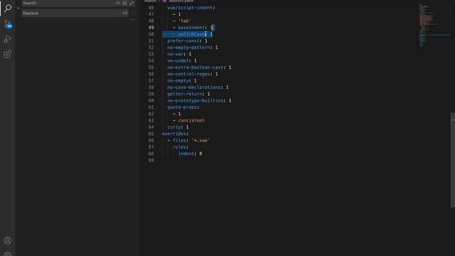The image size is (455, 256).
Task: Open the Source Control view
Action: tap(8, 23)
